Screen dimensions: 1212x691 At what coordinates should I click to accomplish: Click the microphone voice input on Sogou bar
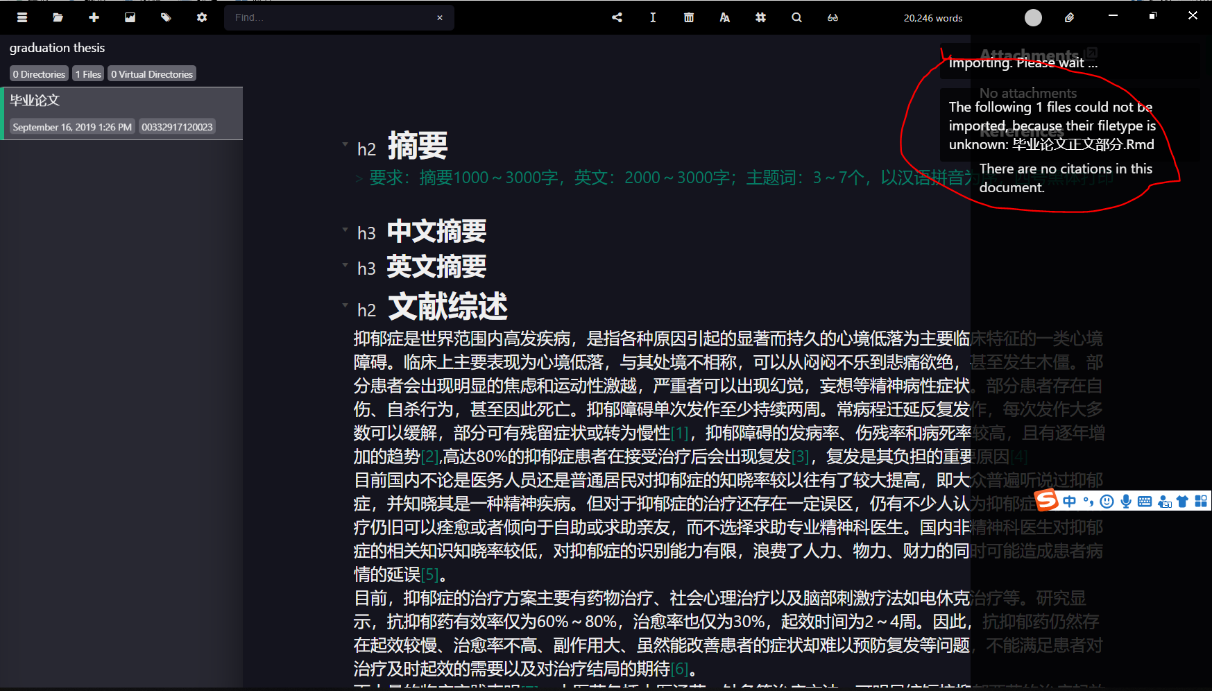pos(1126,501)
